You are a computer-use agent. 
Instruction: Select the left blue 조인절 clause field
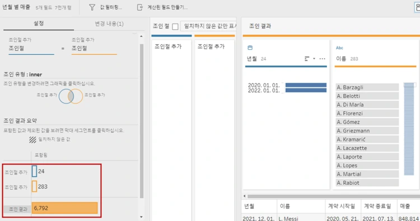click(x=31, y=49)
